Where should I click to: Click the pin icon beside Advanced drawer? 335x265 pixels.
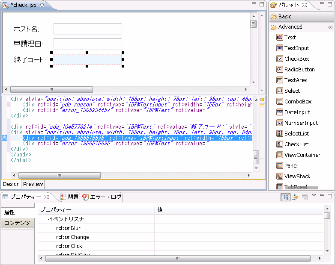pyautogui.click(x=330, y=27)
